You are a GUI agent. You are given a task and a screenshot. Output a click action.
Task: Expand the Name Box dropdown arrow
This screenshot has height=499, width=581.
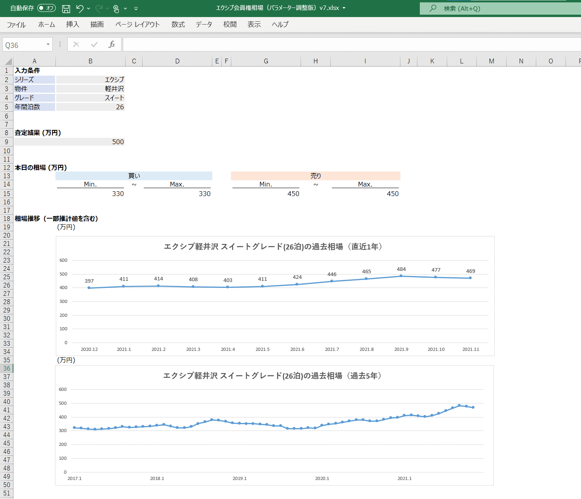click(48, 45)
